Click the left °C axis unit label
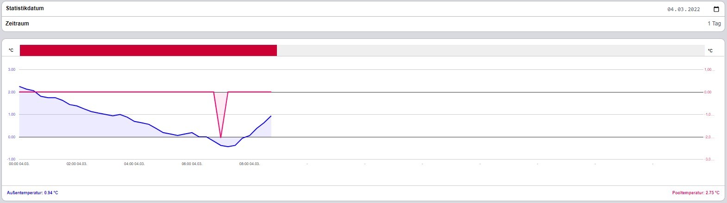The height and width of the screenshot is (203, 727). 11,50
